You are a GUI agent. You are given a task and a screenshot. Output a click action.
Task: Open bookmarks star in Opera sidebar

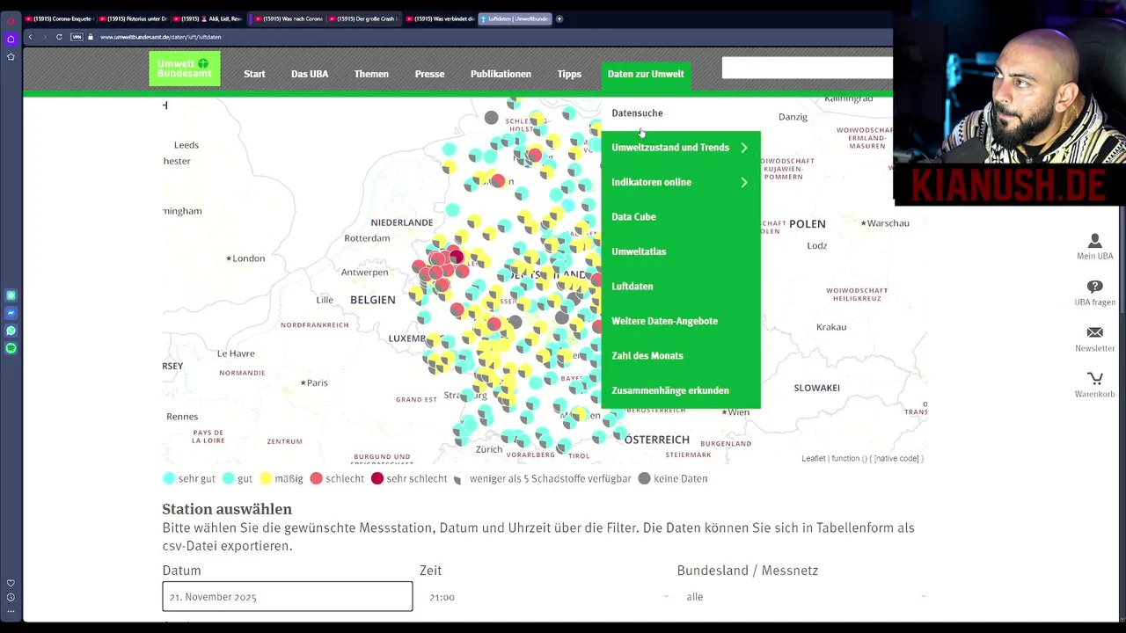tap(11, 56)
